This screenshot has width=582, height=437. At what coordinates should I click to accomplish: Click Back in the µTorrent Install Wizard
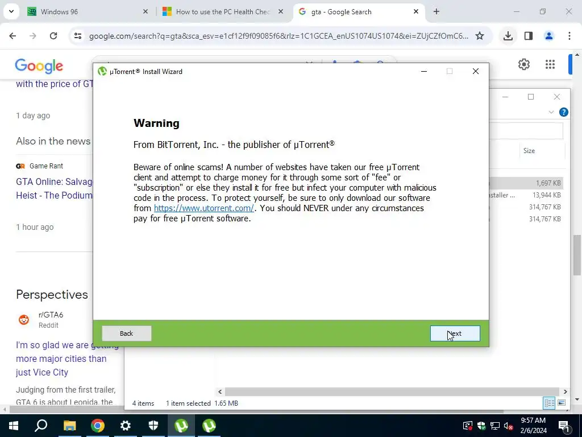click(127, 333)
